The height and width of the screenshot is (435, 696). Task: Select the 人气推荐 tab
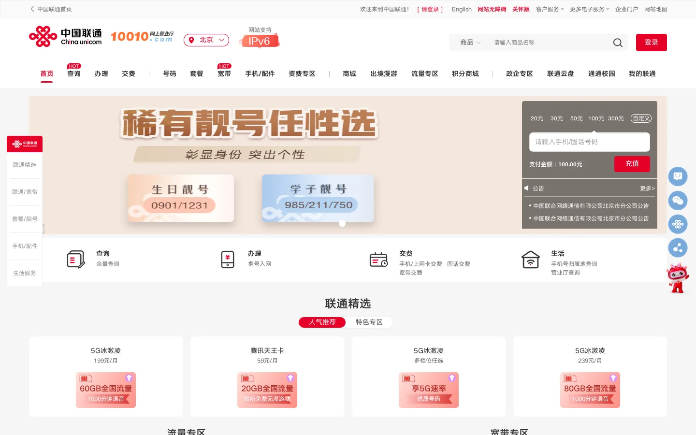322,322
